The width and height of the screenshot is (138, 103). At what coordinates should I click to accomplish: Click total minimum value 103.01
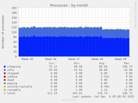click(x=77, y=93)
